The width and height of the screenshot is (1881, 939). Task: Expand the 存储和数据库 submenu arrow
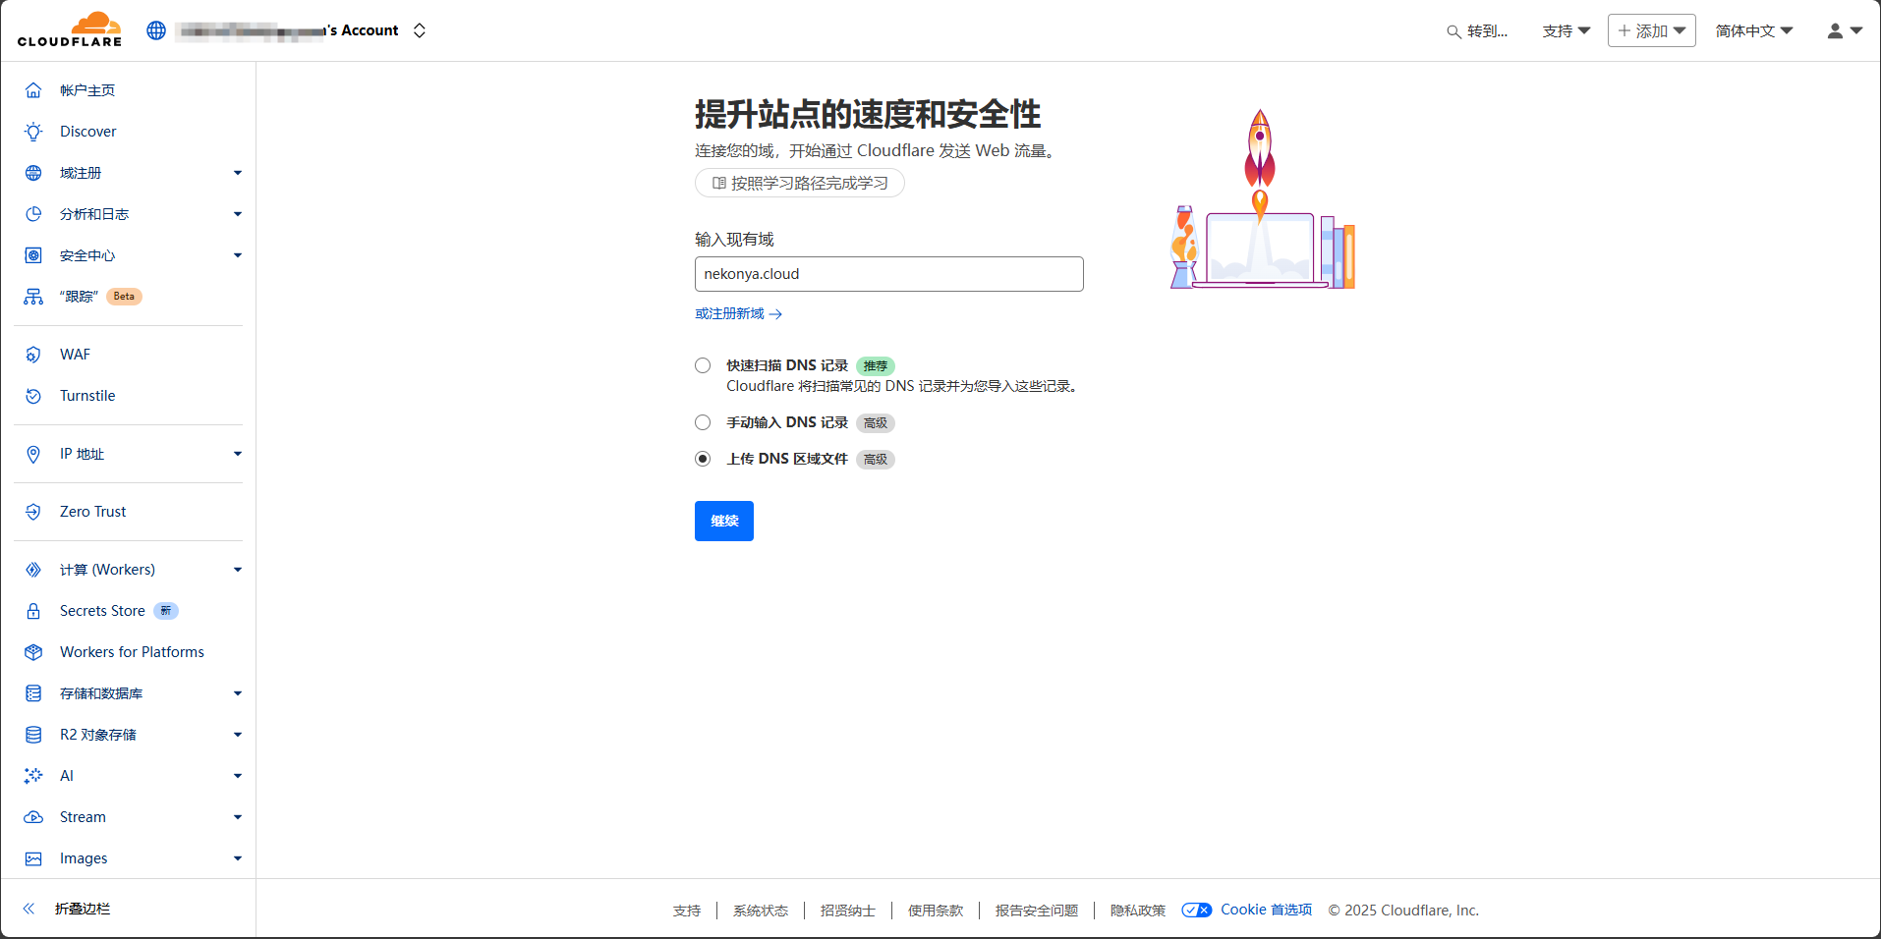click(x=238, y=693)
